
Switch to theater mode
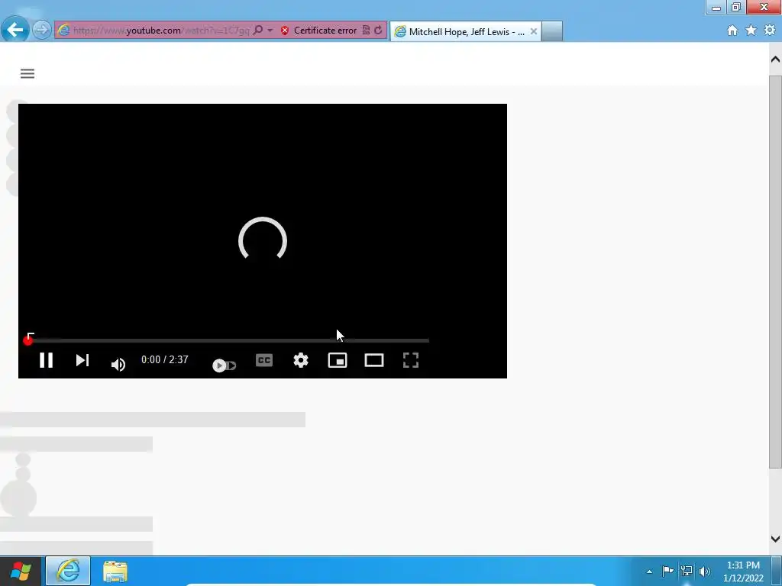(x=374, y=360)
